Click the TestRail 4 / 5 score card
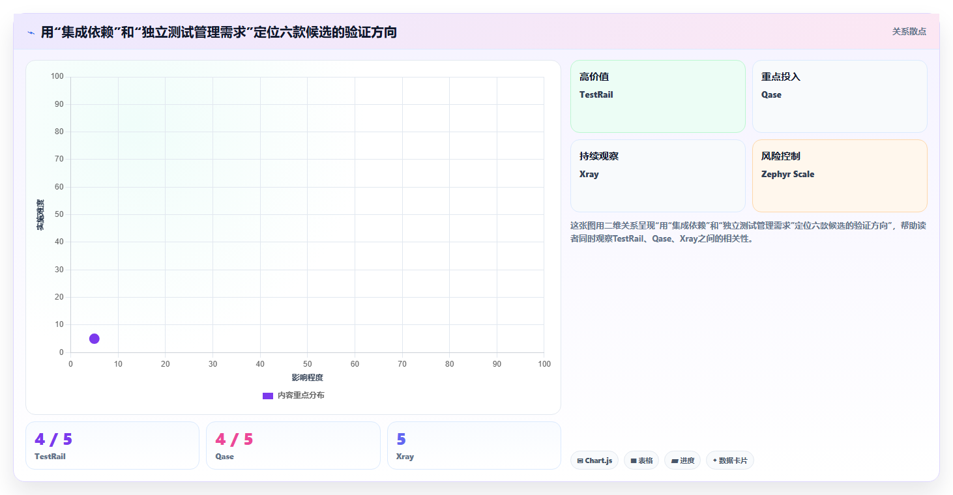Viewport: 953px width, 495px height. pyautogui.click(x=112, y=445)
